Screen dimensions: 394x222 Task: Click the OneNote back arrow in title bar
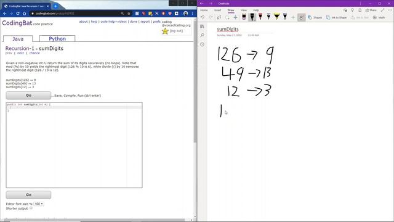201,4
